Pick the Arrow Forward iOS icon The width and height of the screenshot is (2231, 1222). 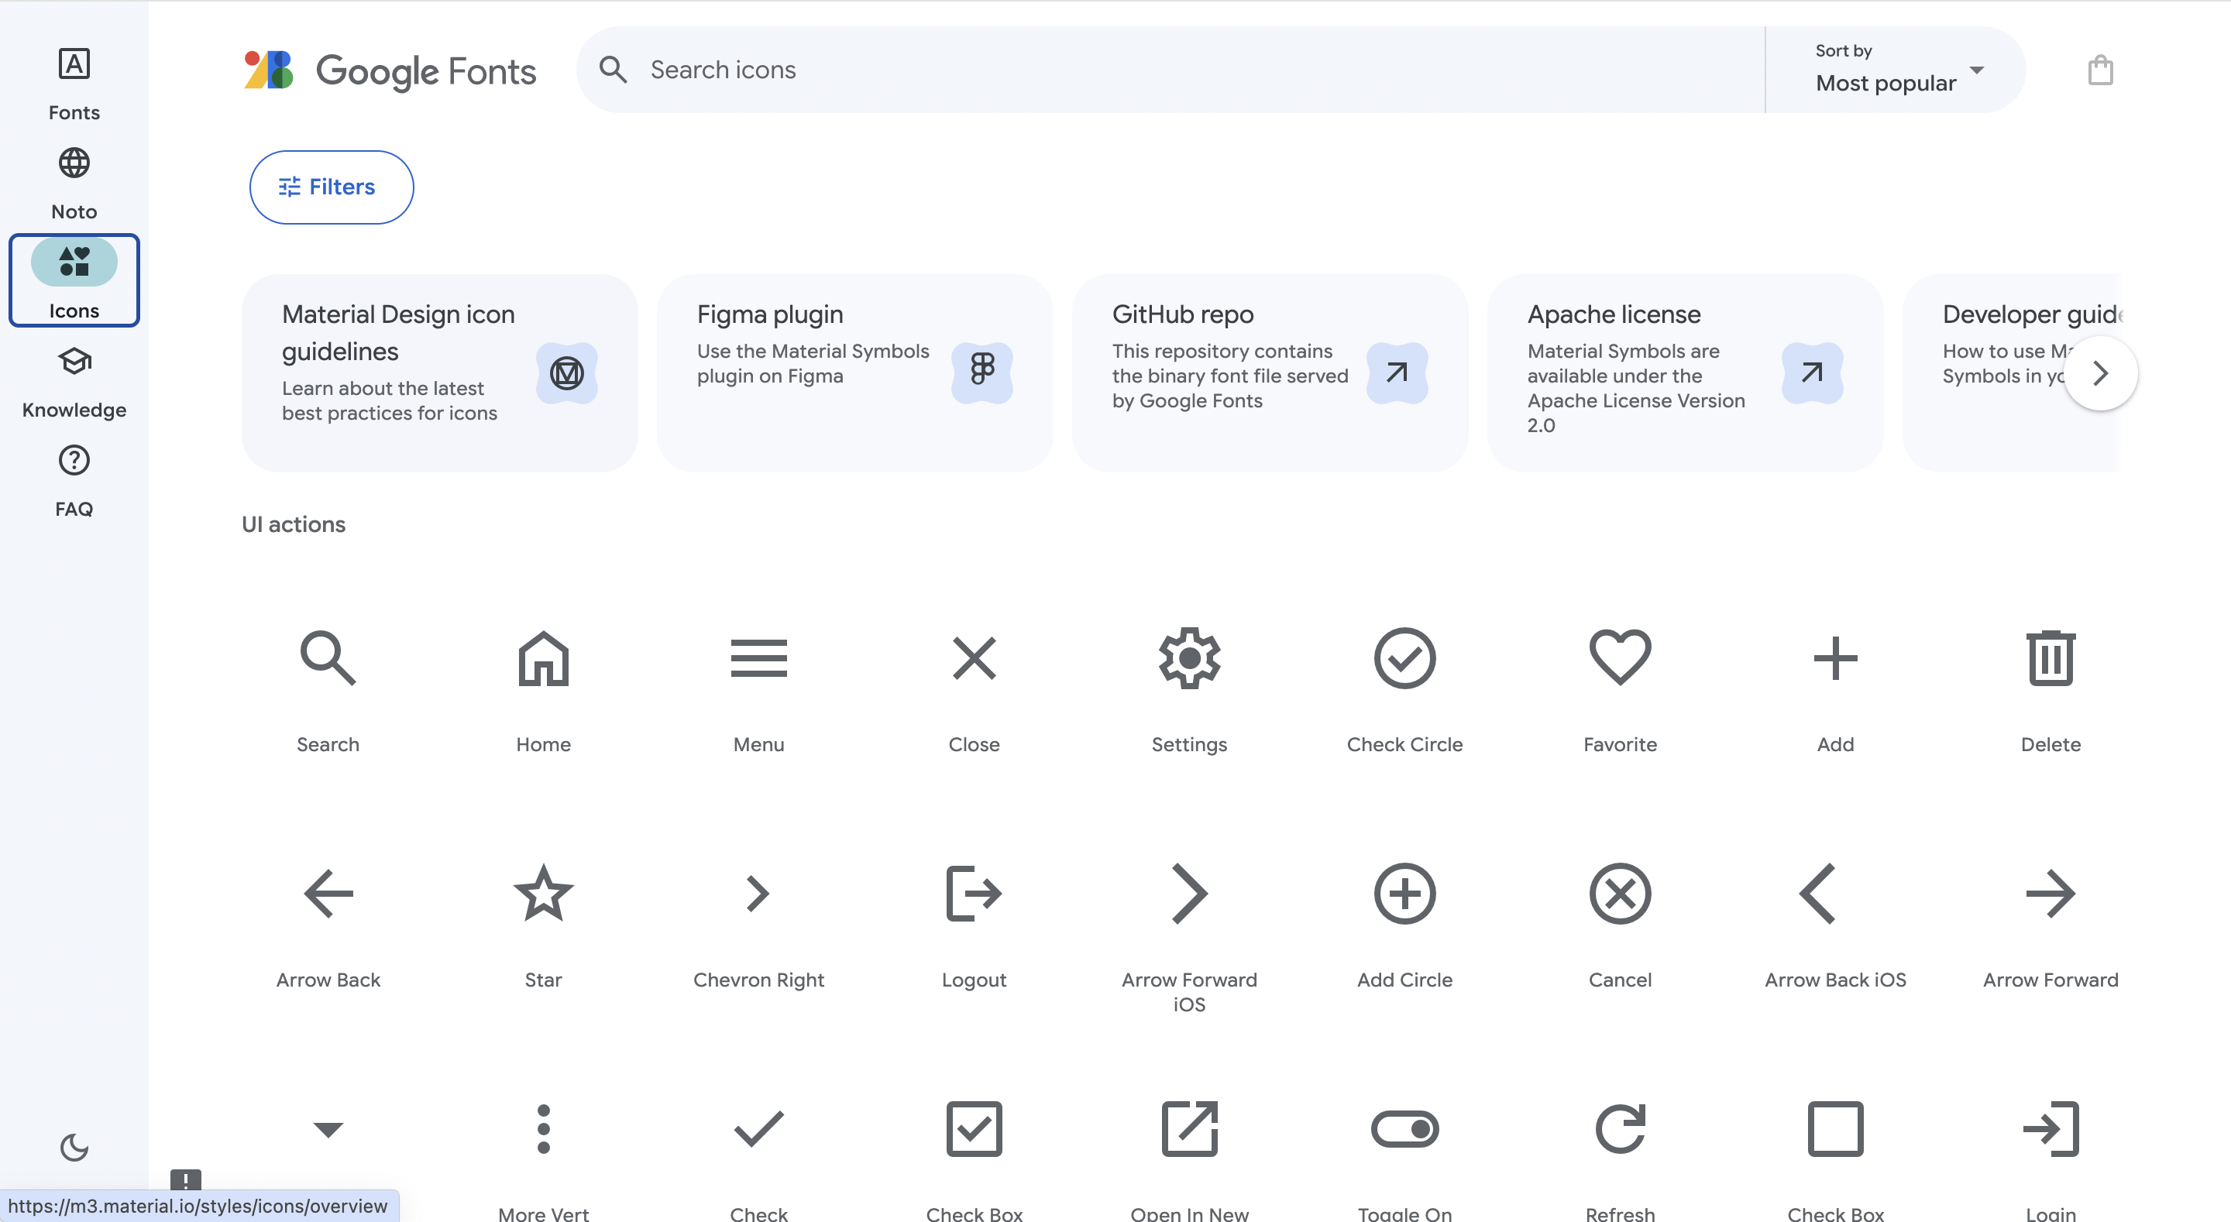coord(1189,894)
